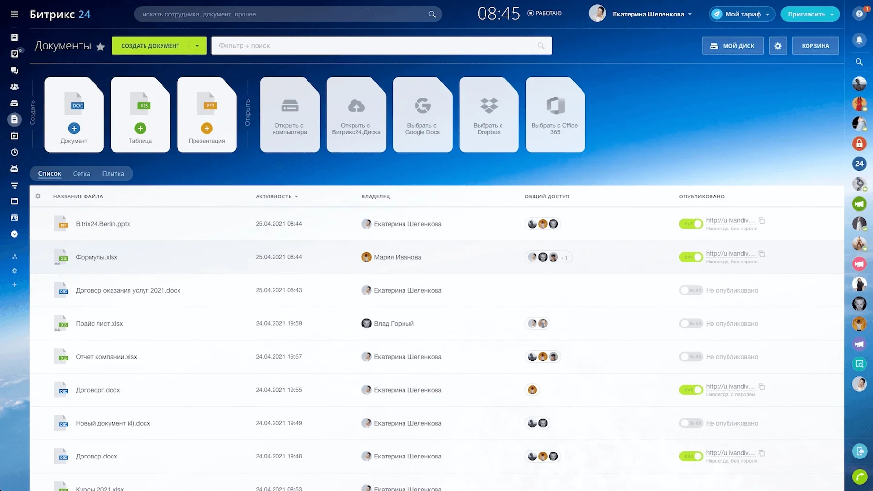This screenshot has height=491, width=873.
Task: Open notifications bell icon
Action: click(x=859, y=40)
